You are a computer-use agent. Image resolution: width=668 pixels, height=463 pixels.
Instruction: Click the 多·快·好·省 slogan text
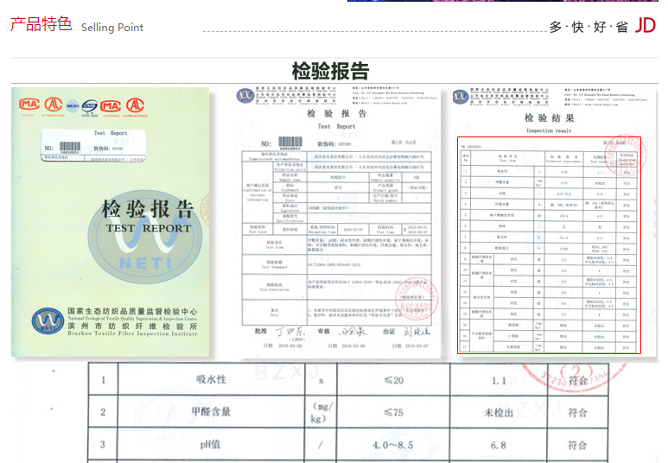click(588, 27)
